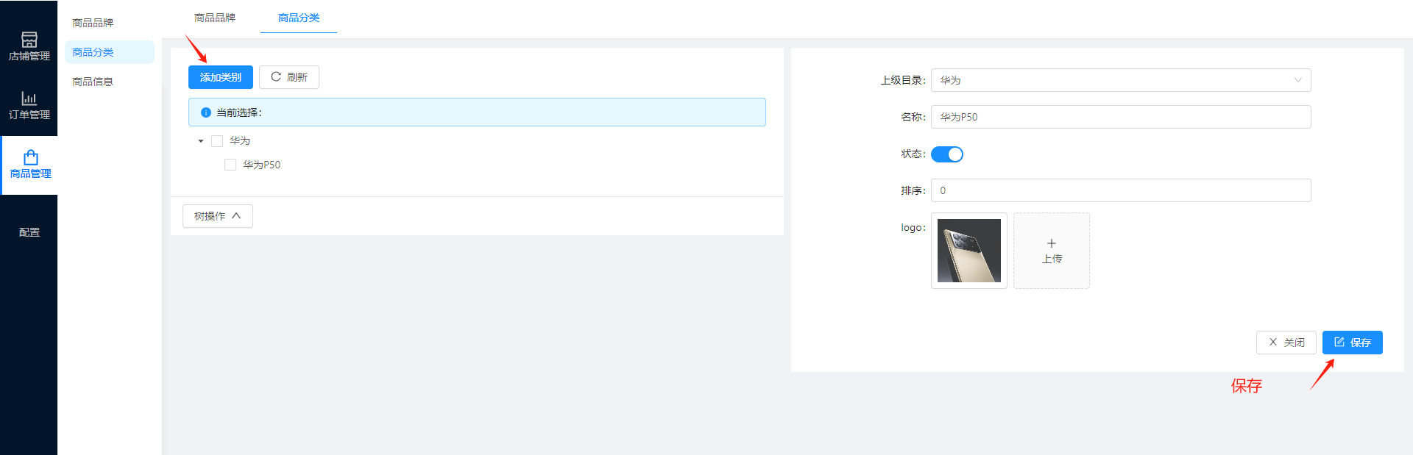Open 商品信息 in the submenu
The width and height of the screenshot is (1413, 455).
pos(93,82)
